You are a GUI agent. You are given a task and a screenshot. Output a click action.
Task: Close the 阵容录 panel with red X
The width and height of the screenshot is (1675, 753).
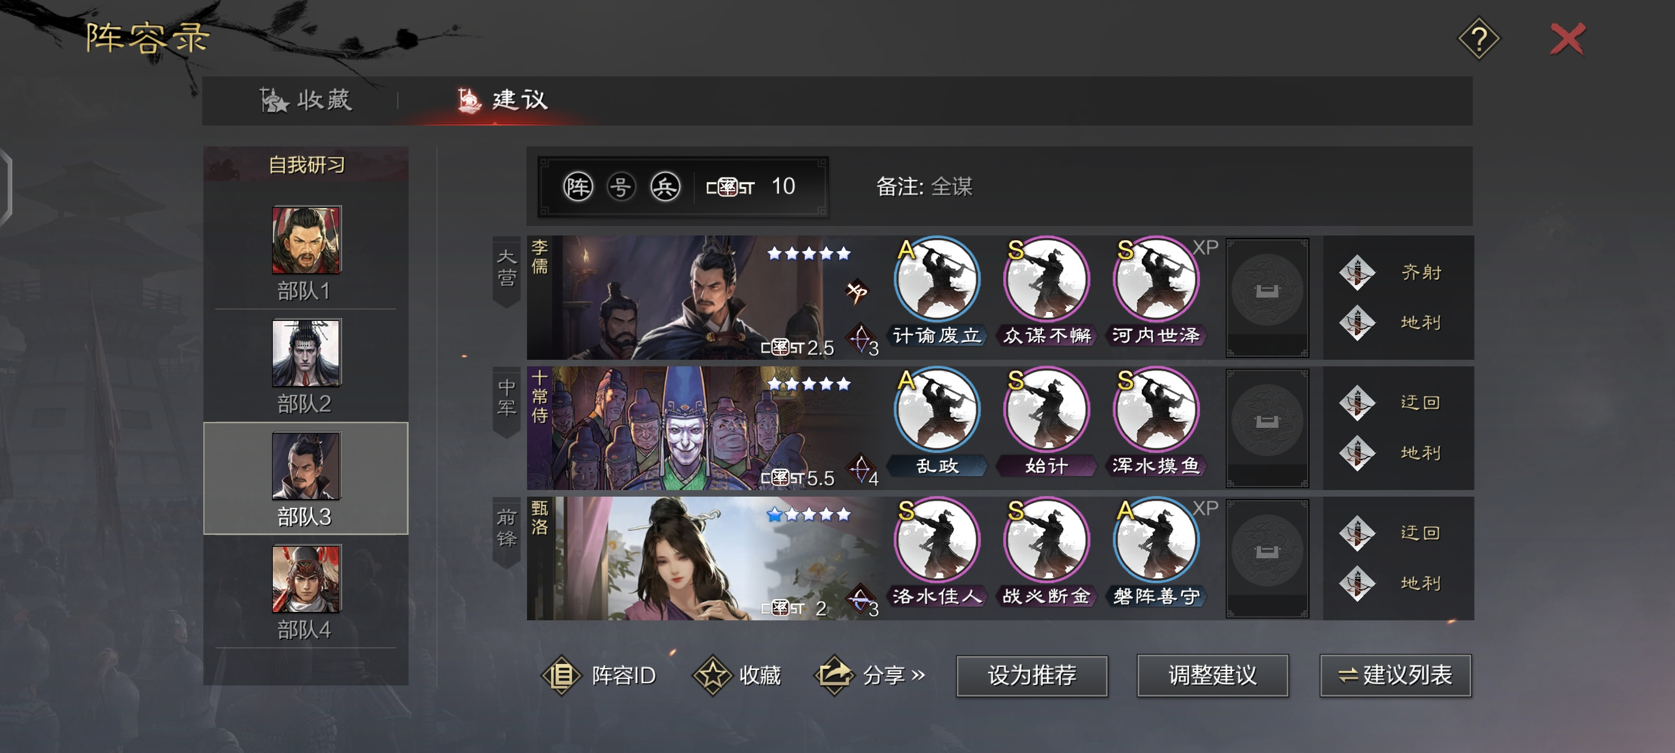(1567, 39)
